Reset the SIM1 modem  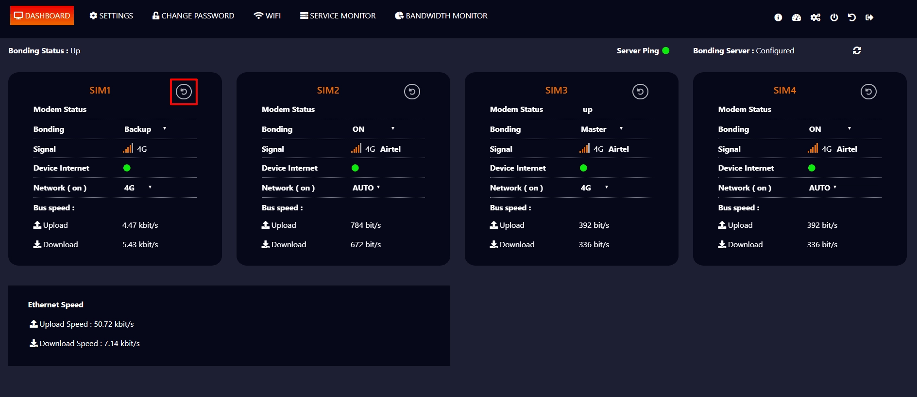pos(184,92)
